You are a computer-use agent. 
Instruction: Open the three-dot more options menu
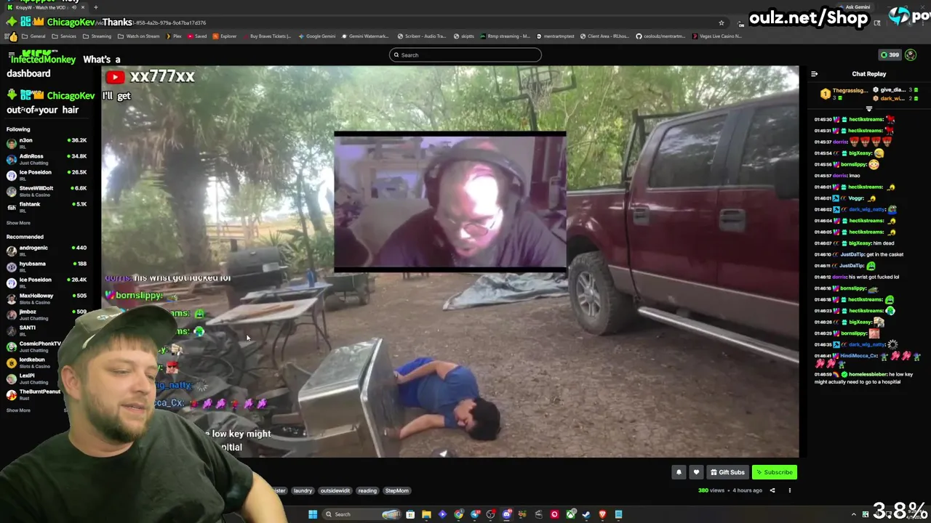click(x=790, y=490)
